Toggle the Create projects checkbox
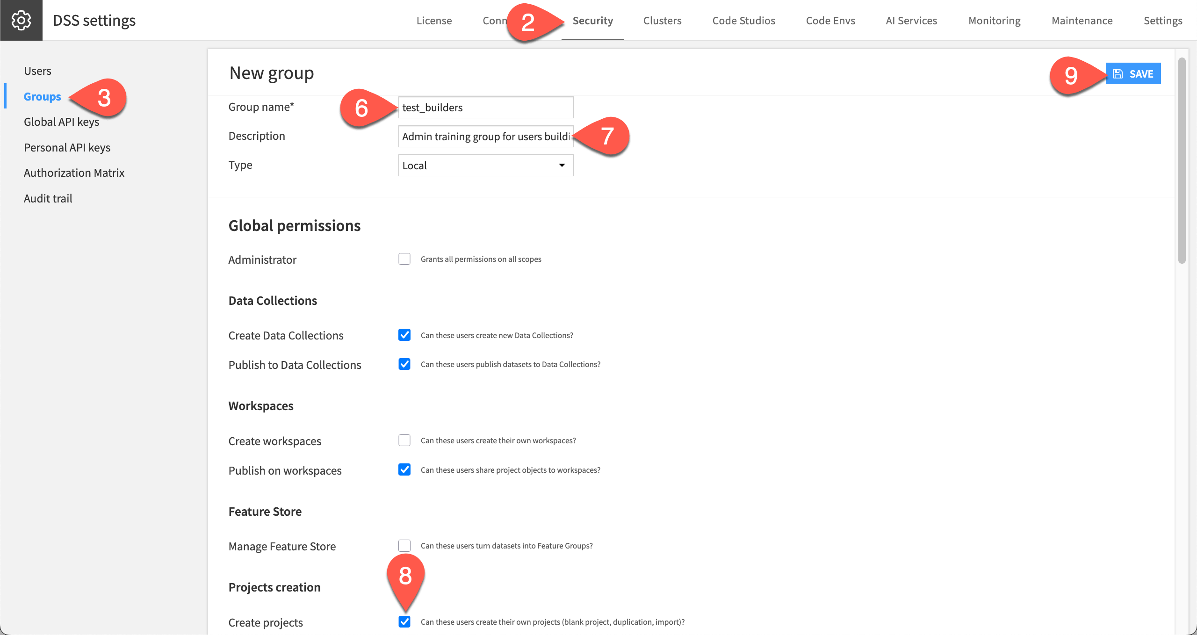Viewport: 1197px width, 635px height. [404, 622]
